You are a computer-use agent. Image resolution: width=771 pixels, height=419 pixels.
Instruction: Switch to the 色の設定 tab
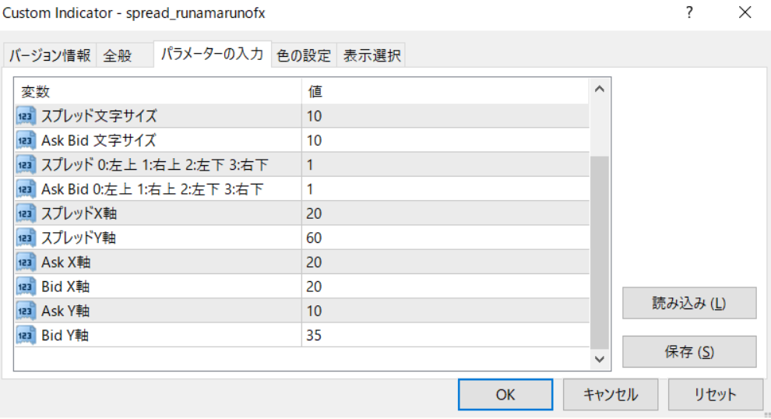(x=304, y=56)
